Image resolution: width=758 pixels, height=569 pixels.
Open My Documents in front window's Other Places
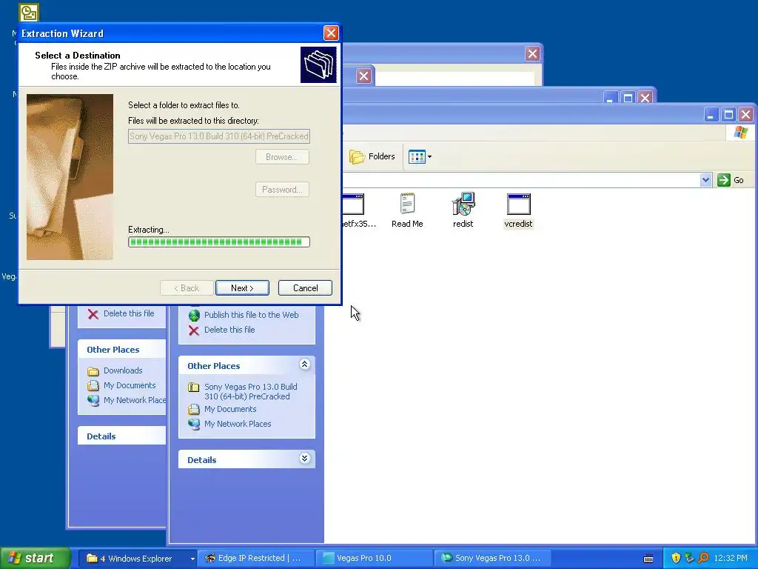(x=230, y=409)
